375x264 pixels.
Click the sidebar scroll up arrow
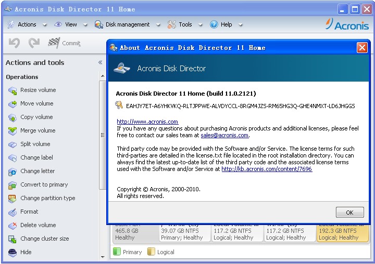coord(103,76)
